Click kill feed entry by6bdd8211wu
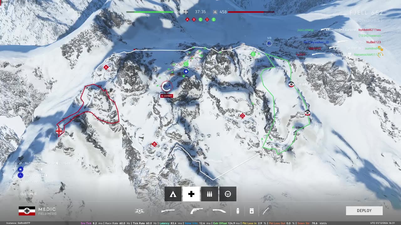 click(369, 30)
